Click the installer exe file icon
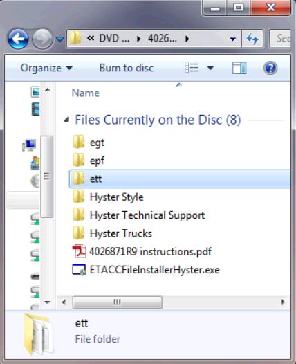Screen dimensions: 296x364 pos(79,269)
